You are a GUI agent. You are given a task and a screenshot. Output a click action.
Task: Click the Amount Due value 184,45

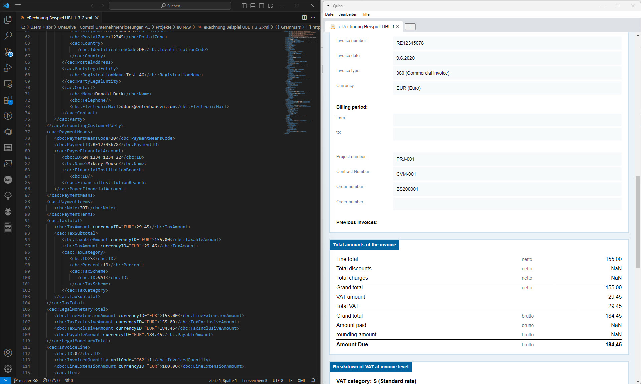[x=613, y=344]
